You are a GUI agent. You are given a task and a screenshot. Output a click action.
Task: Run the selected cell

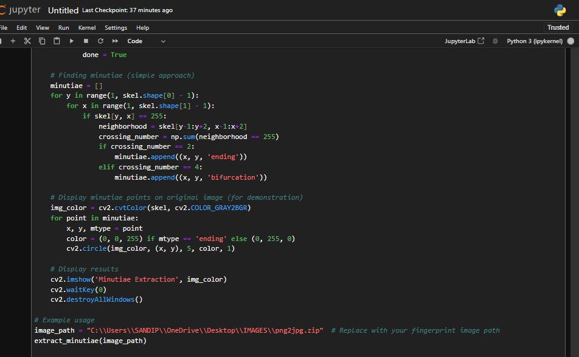pyautogui.click(x=71, y=41)
